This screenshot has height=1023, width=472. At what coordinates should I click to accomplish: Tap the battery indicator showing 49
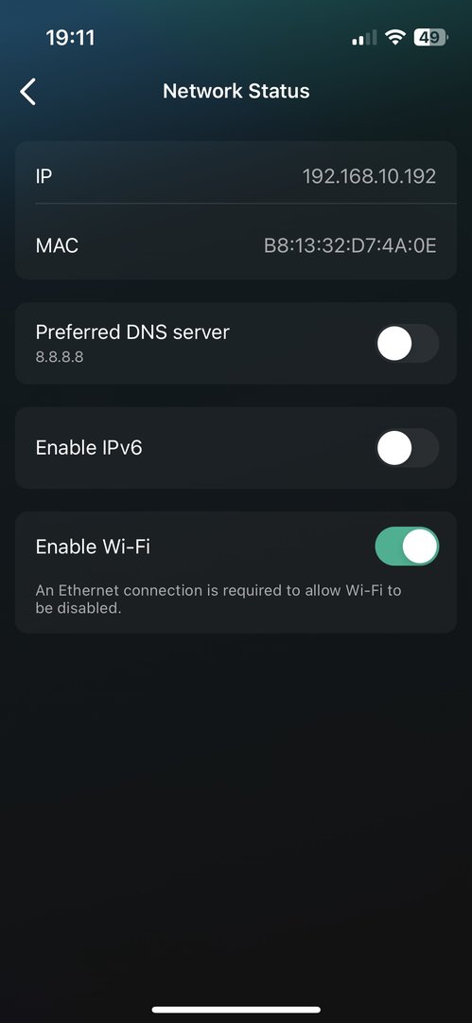430,38
